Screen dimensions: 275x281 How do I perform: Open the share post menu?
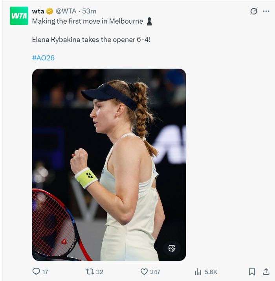[x=267, y=272]
